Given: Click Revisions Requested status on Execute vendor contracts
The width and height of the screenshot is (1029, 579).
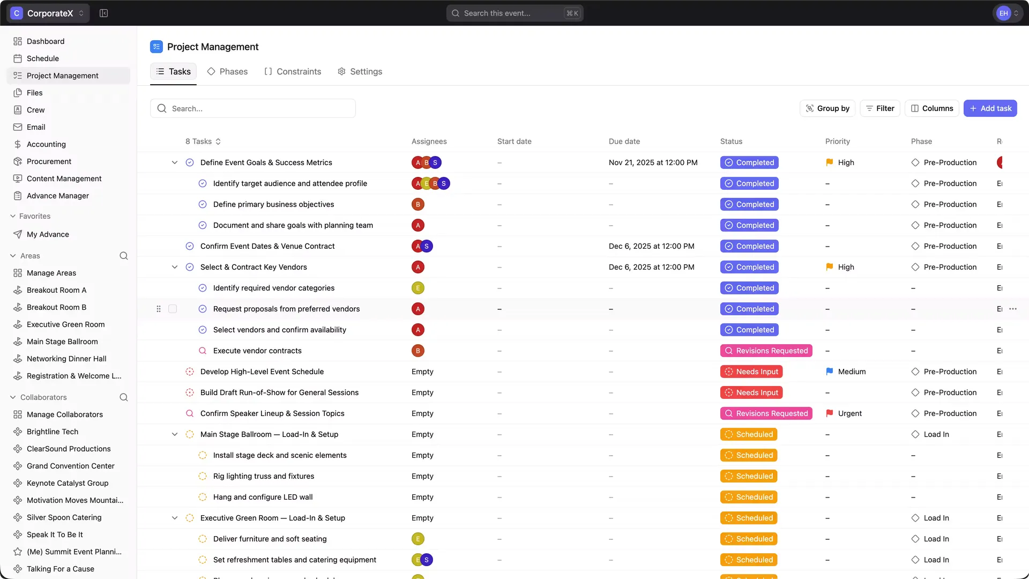Looking at the screenshot, I should point(766,351).
